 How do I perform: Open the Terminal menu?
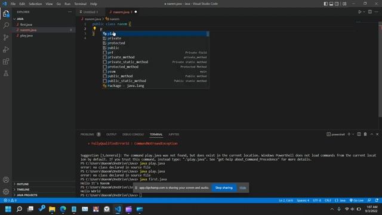click(81, 4)
